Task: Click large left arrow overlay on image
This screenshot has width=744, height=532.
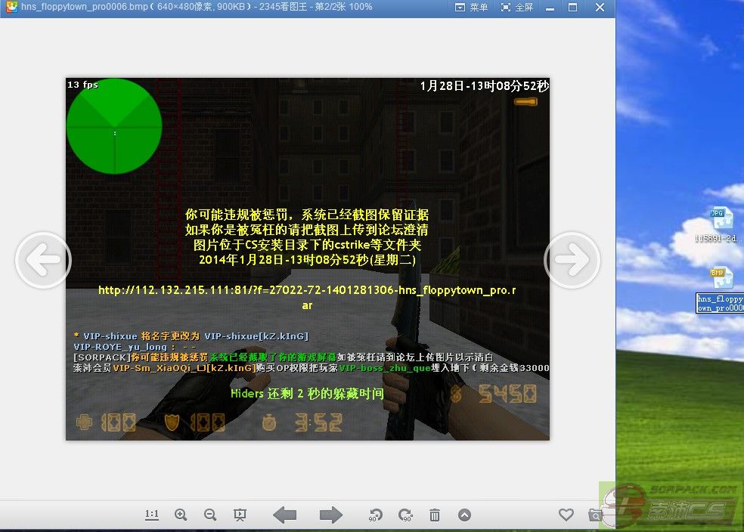Action: point(43,260)
